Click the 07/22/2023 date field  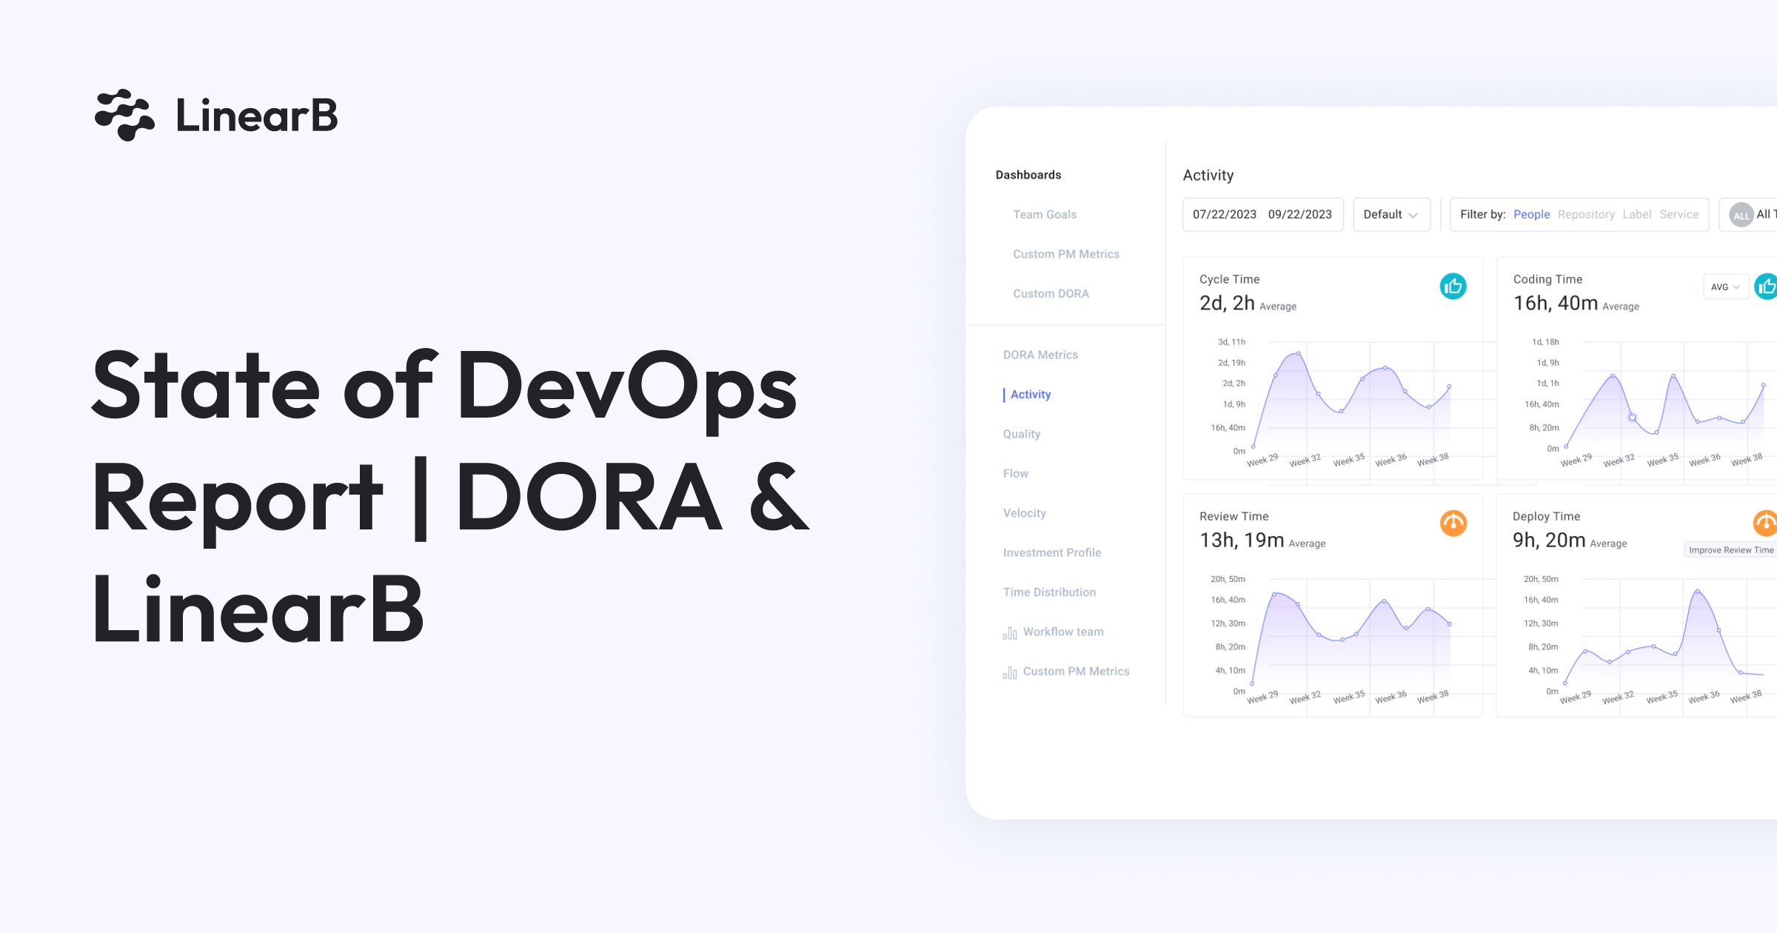[x=1225, y=214]
